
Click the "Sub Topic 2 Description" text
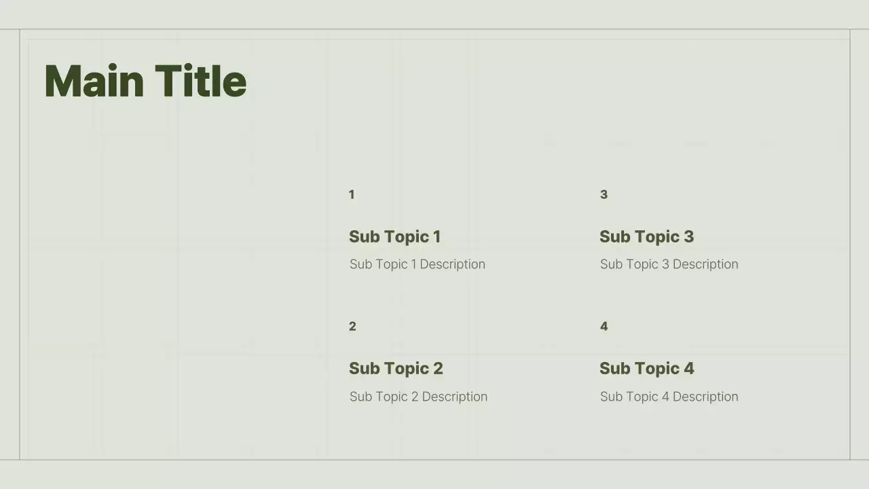point(418,397)
